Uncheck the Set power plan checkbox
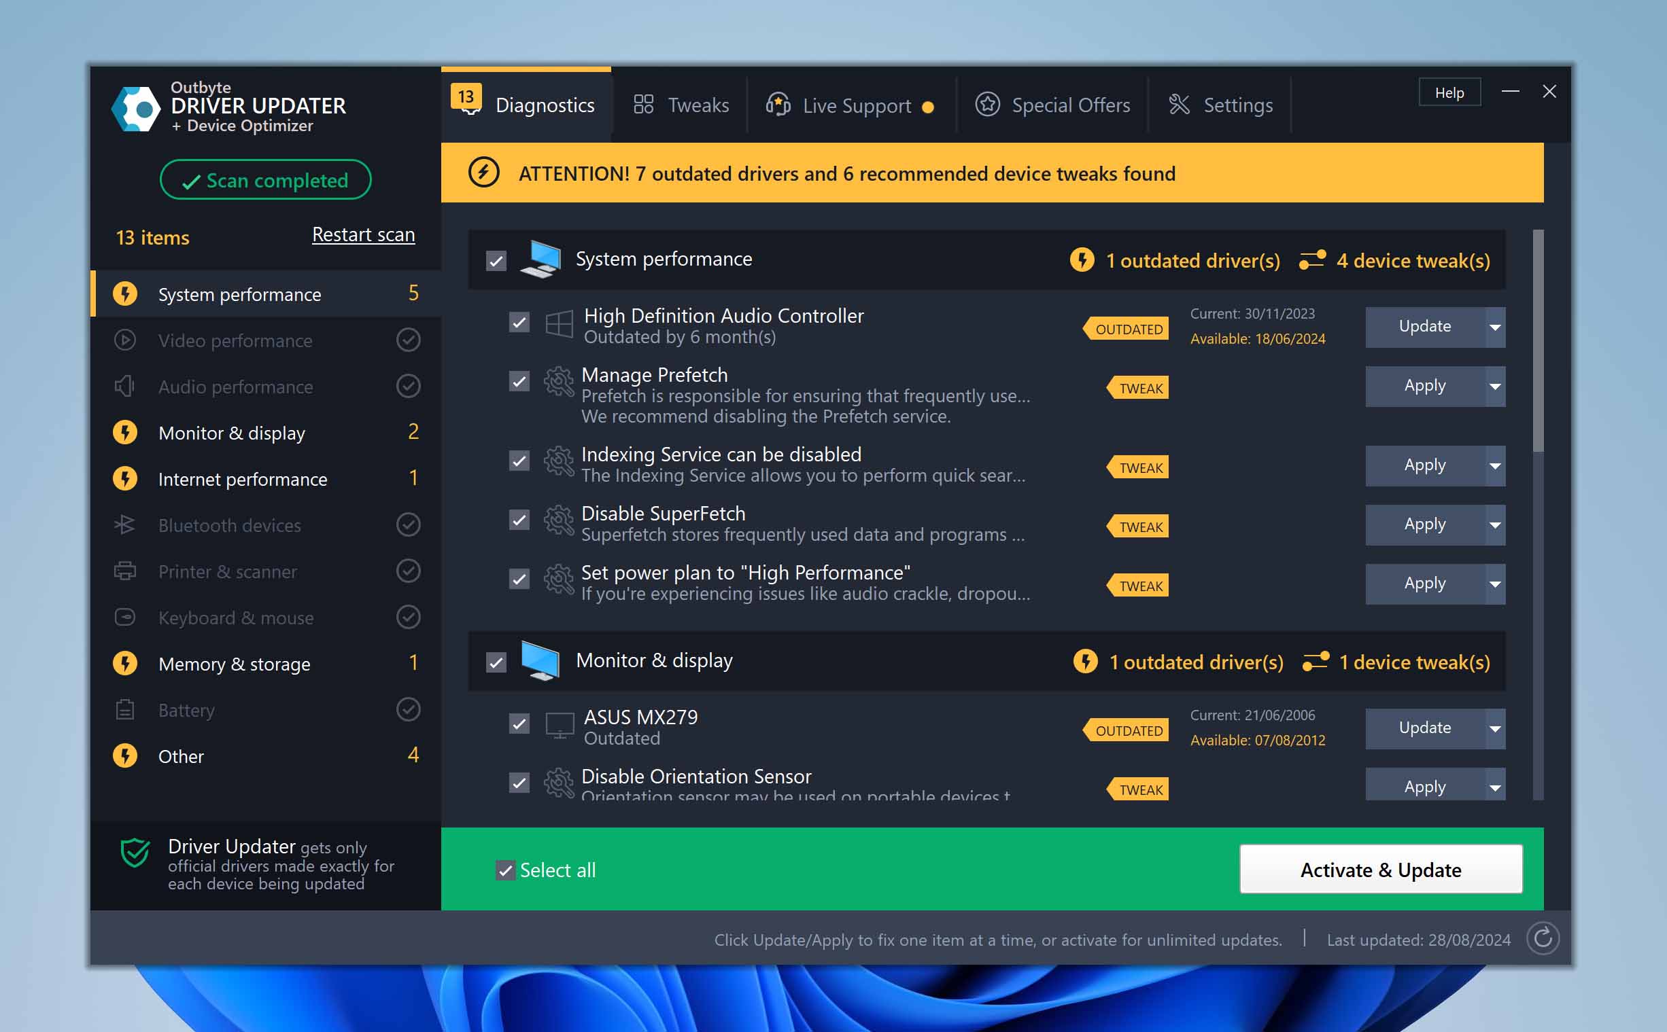Viewport: 1667px width, 1032px height. click(x=519, y=580)
